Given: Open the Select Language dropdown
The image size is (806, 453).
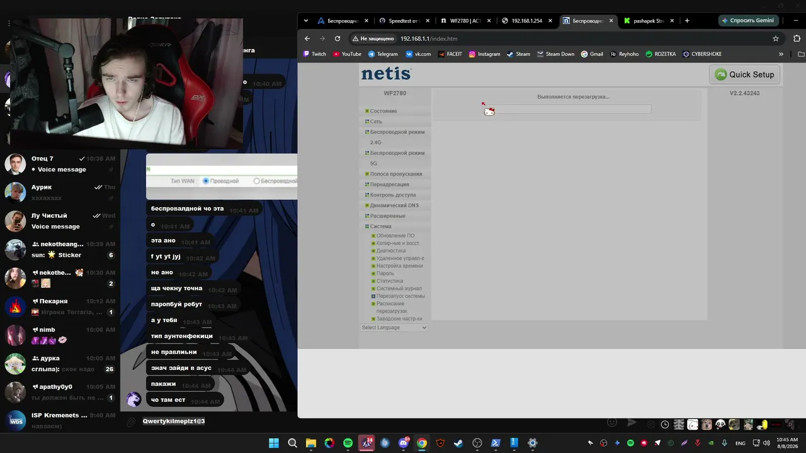Looking at the screenshot, I should tap(394, 328).
